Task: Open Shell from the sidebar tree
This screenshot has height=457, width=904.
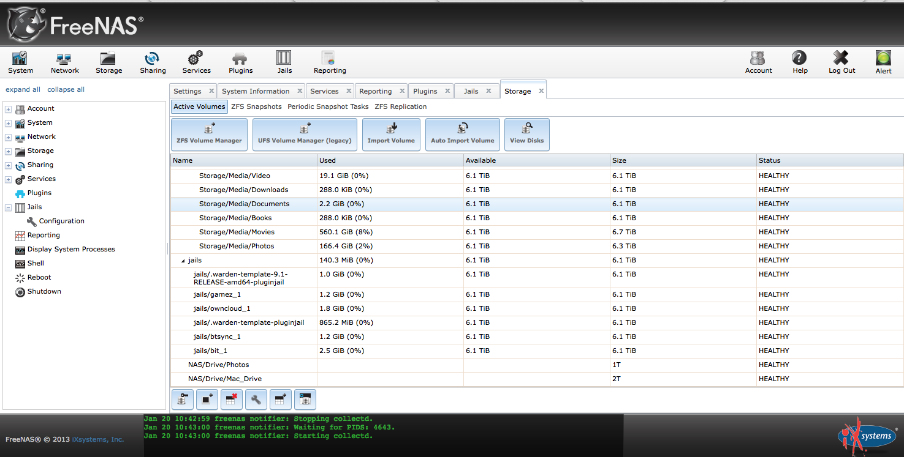Action: tap(36, 263)
